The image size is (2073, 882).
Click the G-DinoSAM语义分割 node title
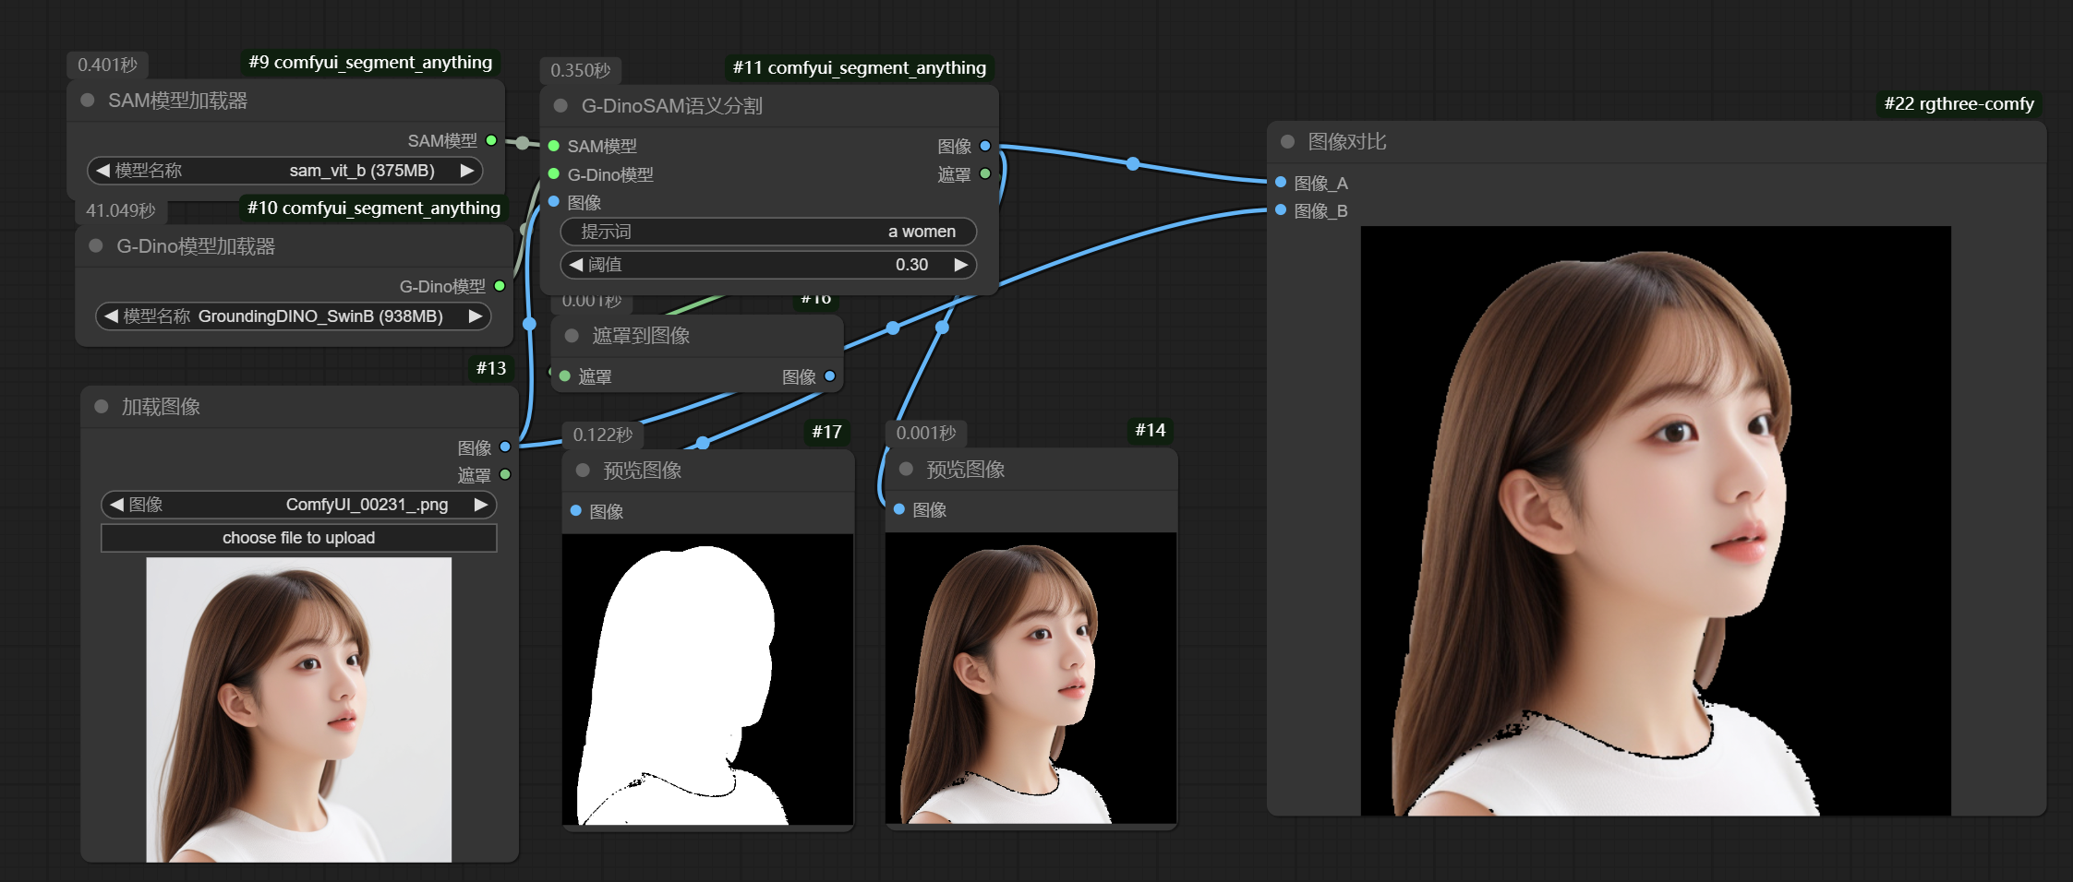[x=672, y=106]
